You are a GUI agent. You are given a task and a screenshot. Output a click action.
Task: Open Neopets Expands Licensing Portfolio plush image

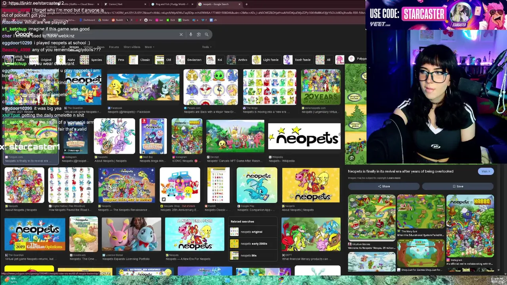pyautogui.click(x=132, y=234)
